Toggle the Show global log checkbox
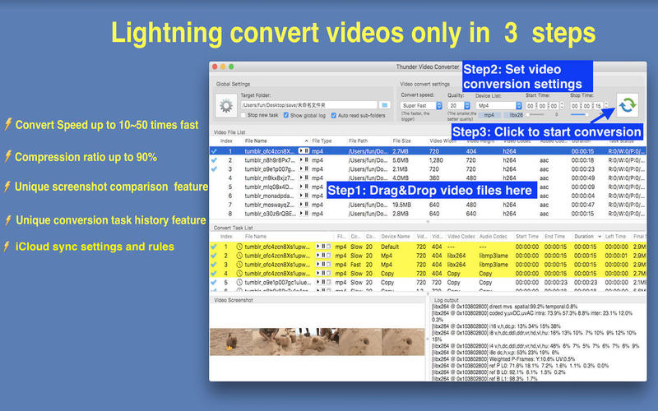This screenshot has height=411, width=658. (285, 115)
